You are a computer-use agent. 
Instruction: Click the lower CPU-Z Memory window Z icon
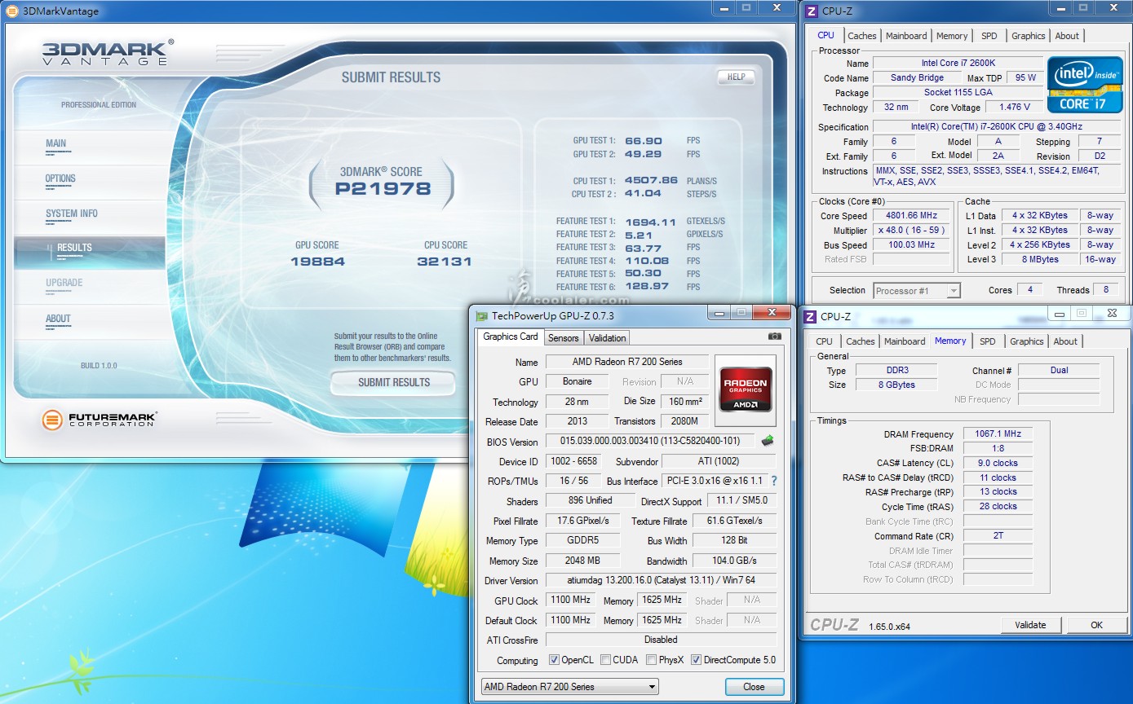click(811, 316)
